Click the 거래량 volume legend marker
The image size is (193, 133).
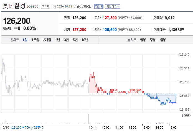click(182, 116)
